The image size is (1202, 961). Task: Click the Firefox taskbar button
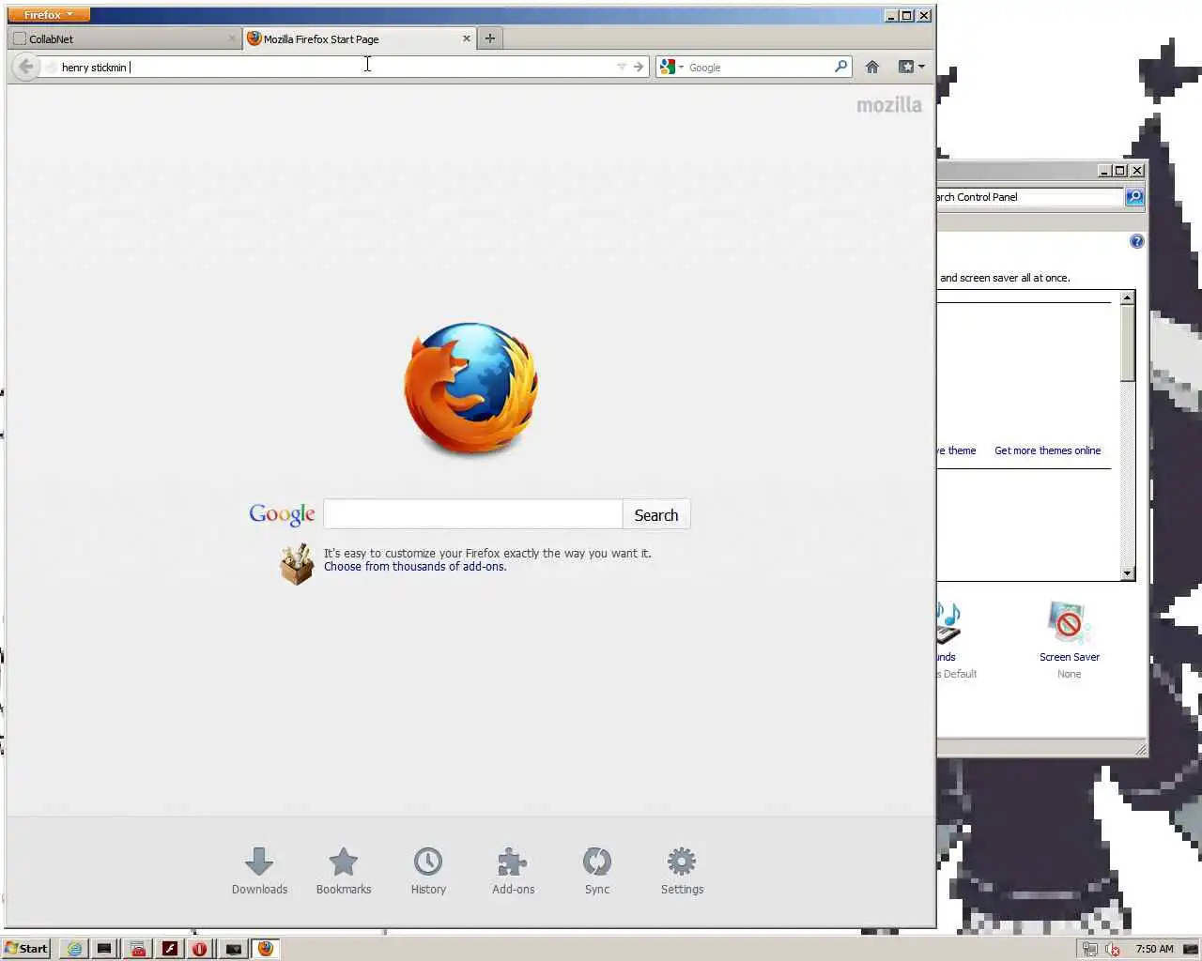[266, 949]
